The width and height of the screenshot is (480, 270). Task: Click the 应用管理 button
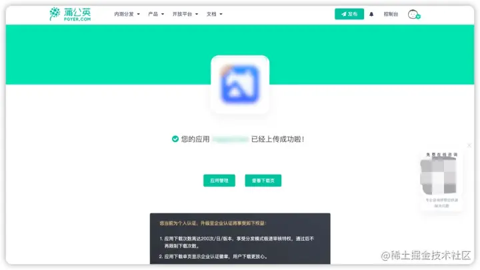pyautogui.click(x=219, y=181)
